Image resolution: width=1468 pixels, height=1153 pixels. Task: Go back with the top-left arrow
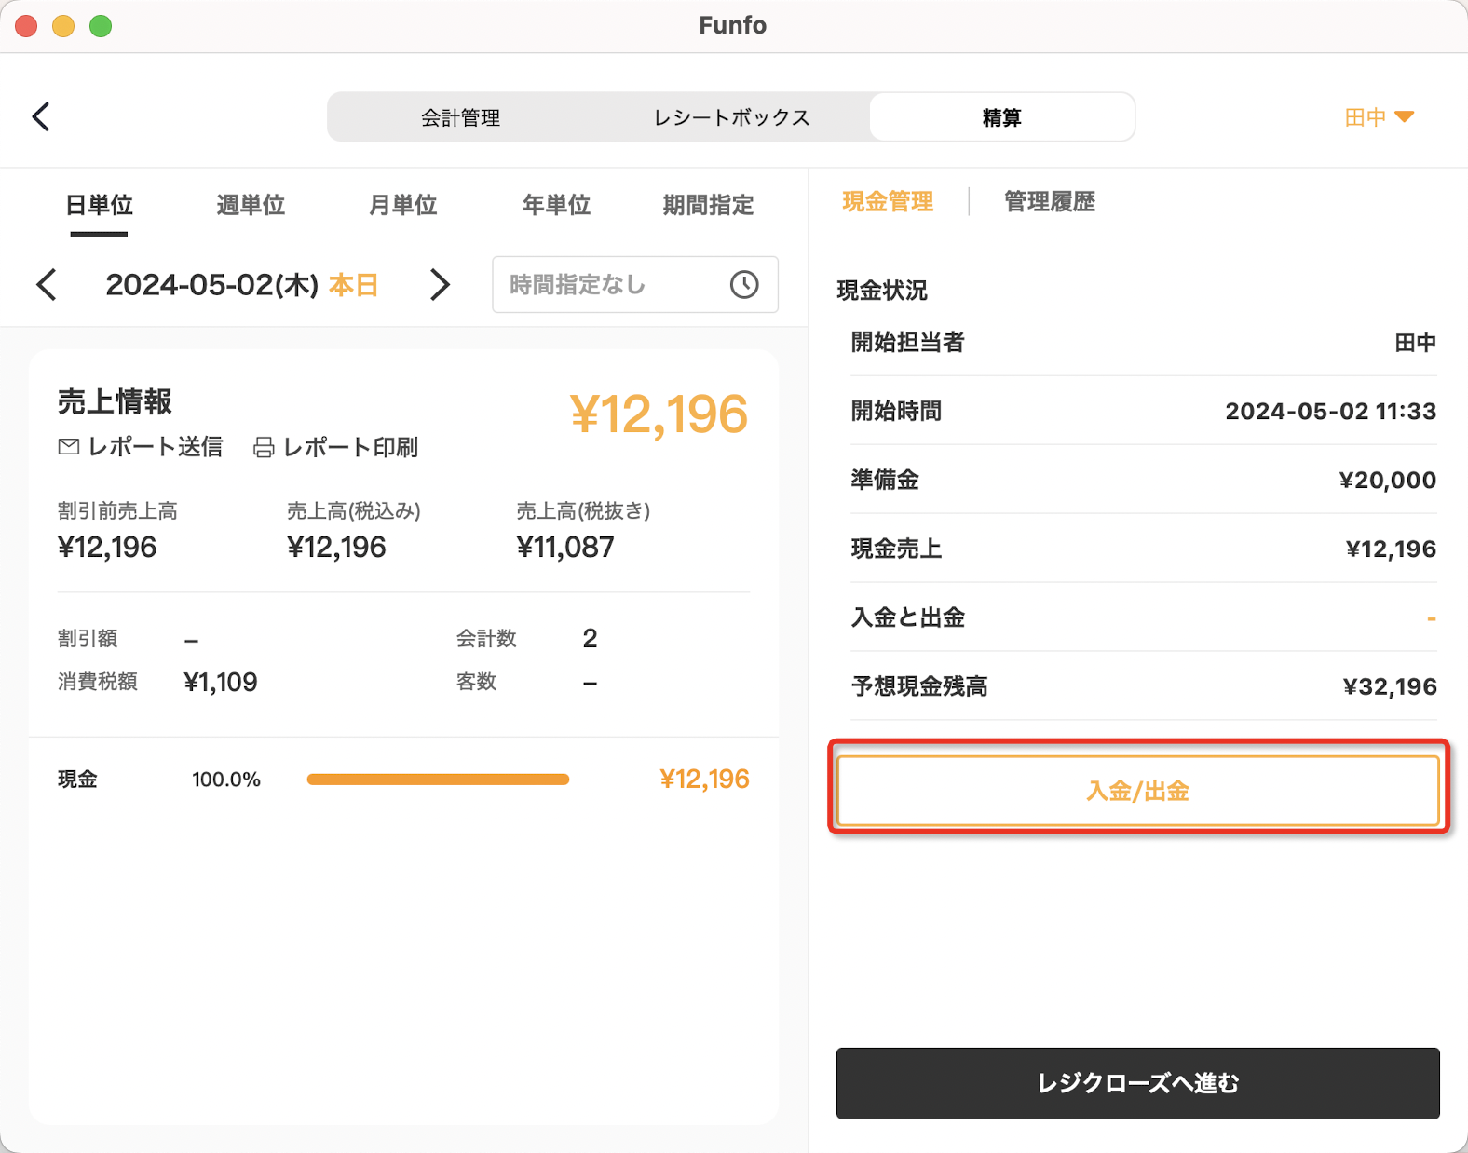pos(41,116)
